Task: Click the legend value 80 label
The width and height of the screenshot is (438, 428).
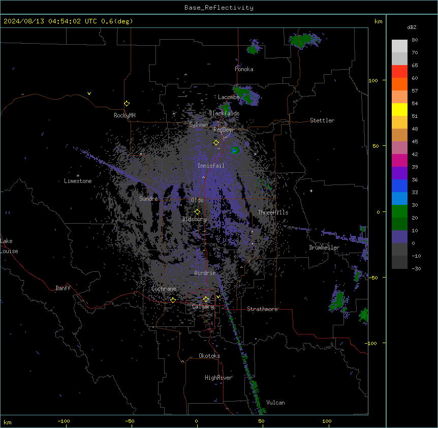Action: (x=415, y=40)
